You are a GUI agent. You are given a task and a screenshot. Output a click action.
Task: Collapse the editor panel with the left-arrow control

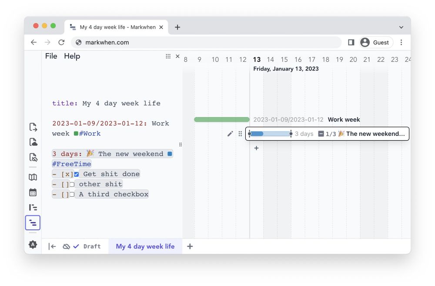coord(52,246)
